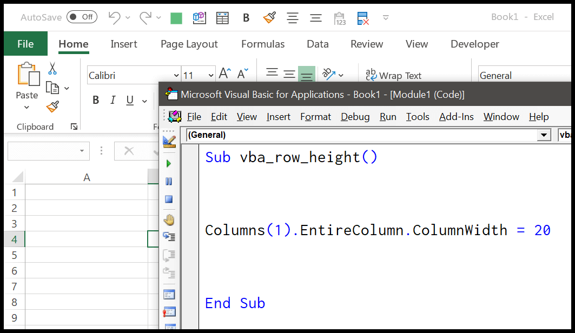Click the Cut scissors icon
The width and height of the screenshot is (575, 333).
point(52,69)
